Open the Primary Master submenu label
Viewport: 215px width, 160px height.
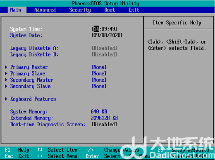29,67
